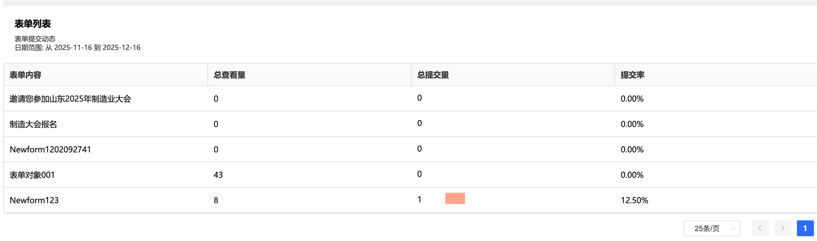Screen dimensions: 817x241
Task: Open the 25条/页 page size dropdown
Action: [x=712, y=228]
